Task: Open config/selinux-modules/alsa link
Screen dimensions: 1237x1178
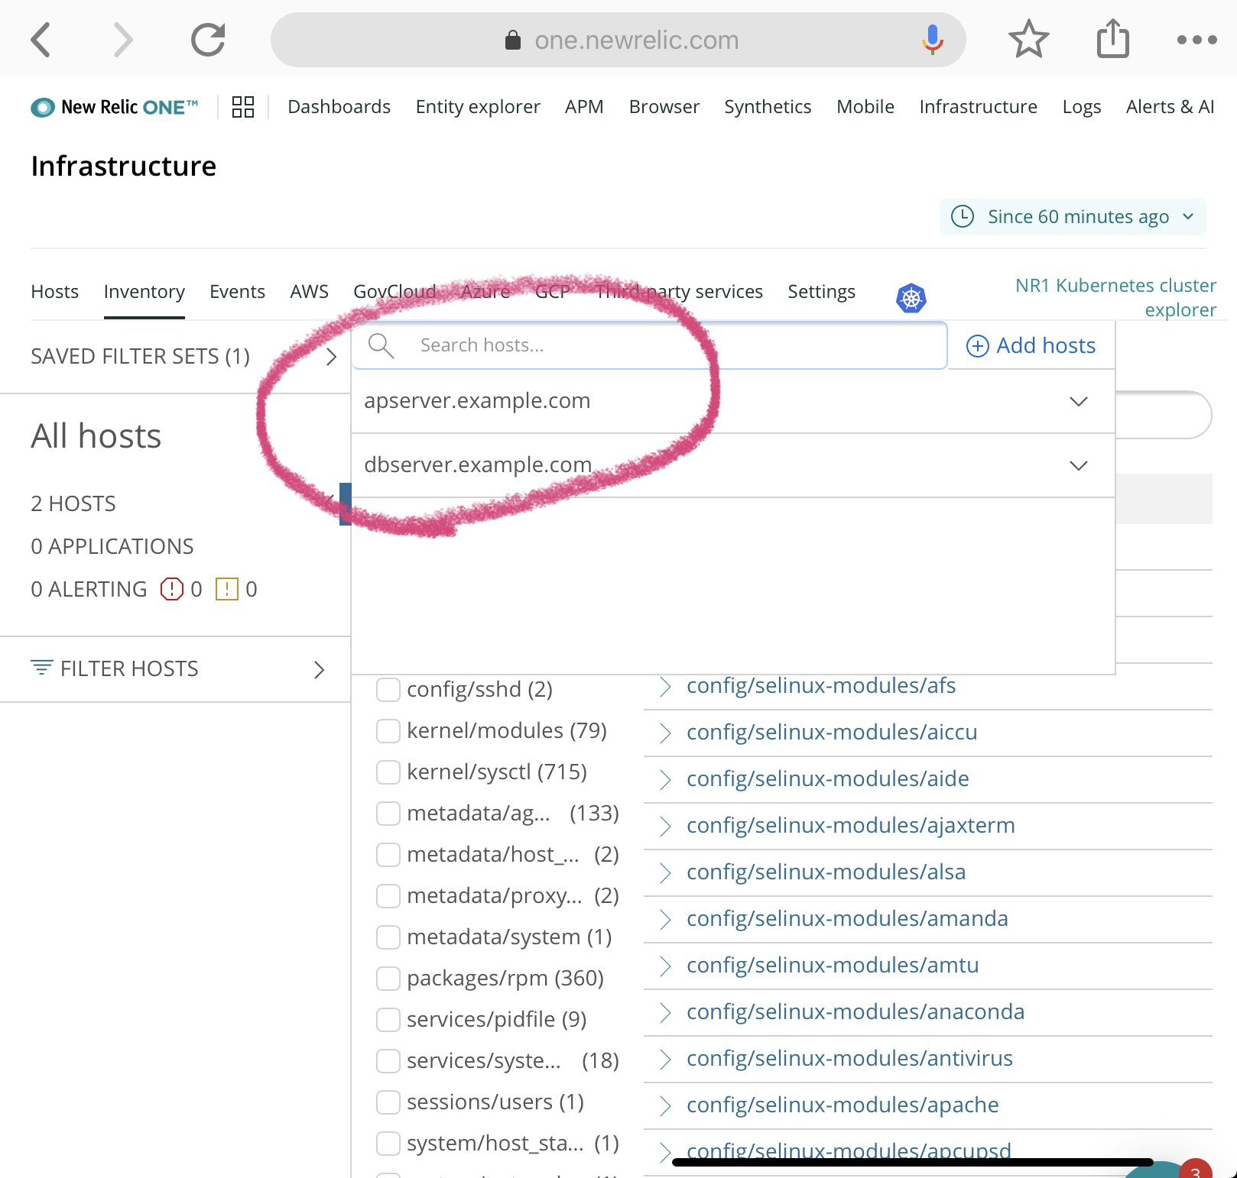Action: [x=826, y=872]
